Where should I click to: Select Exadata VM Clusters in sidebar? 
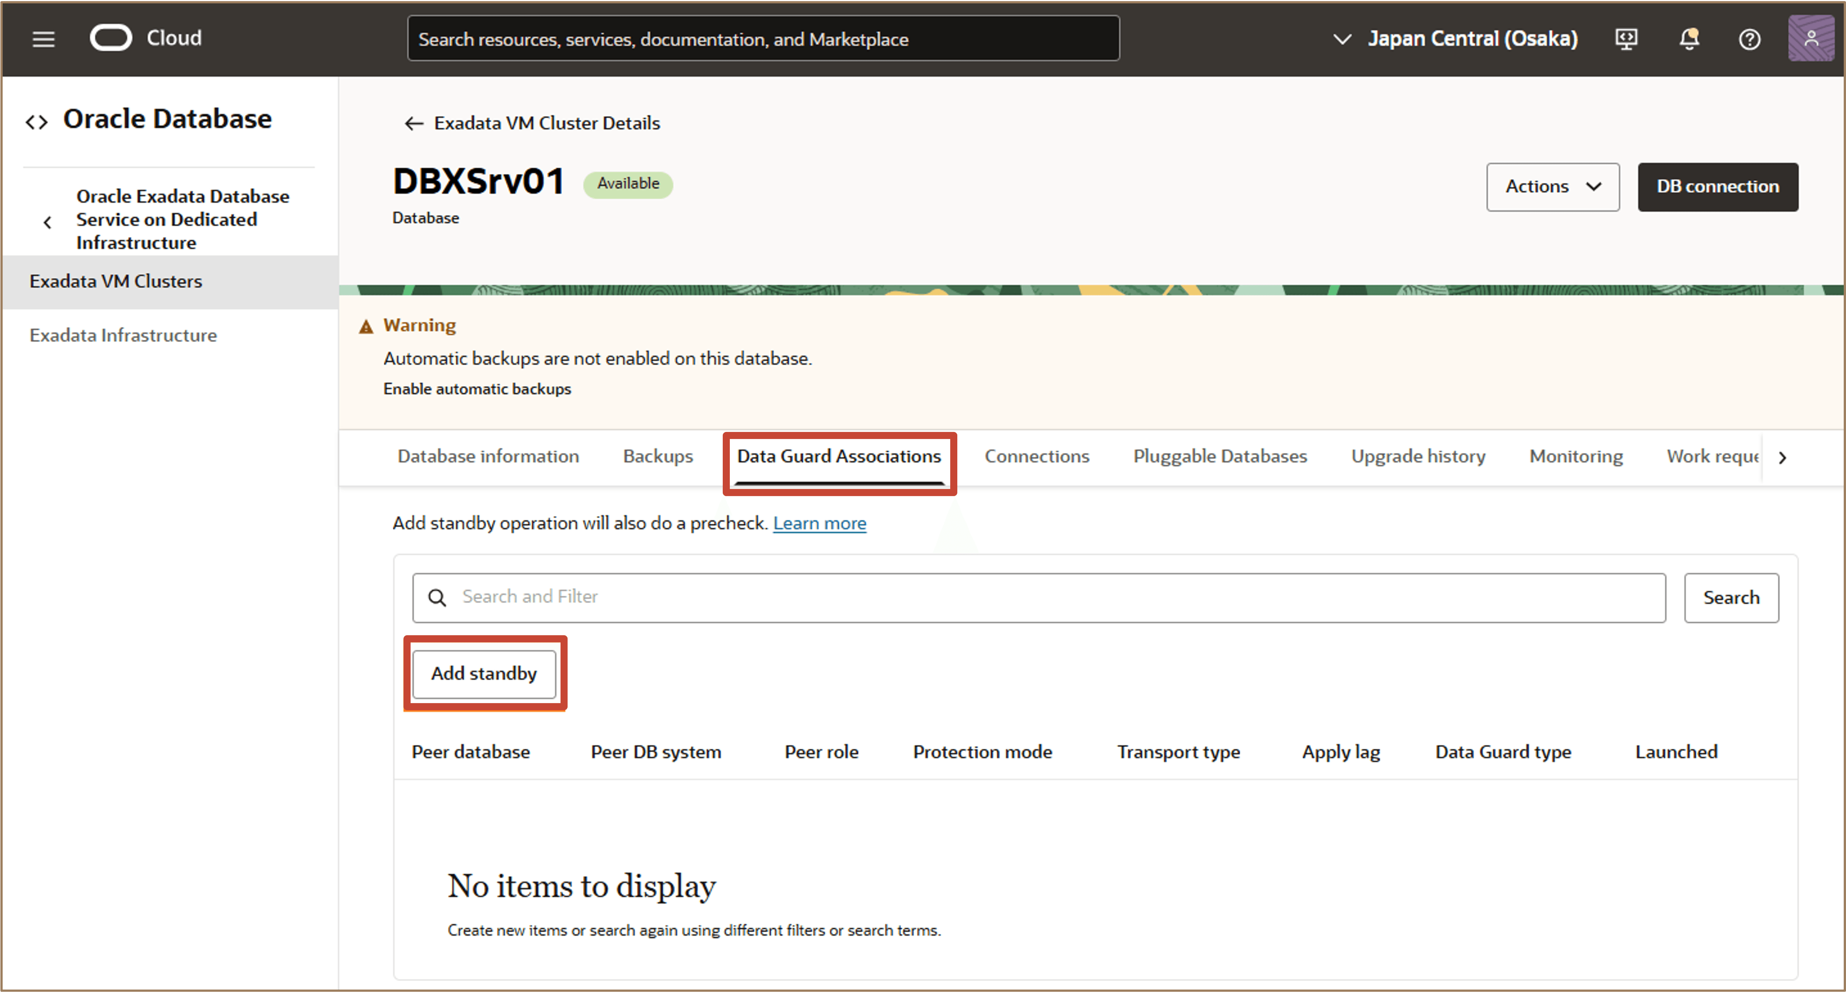click(170, 282)
